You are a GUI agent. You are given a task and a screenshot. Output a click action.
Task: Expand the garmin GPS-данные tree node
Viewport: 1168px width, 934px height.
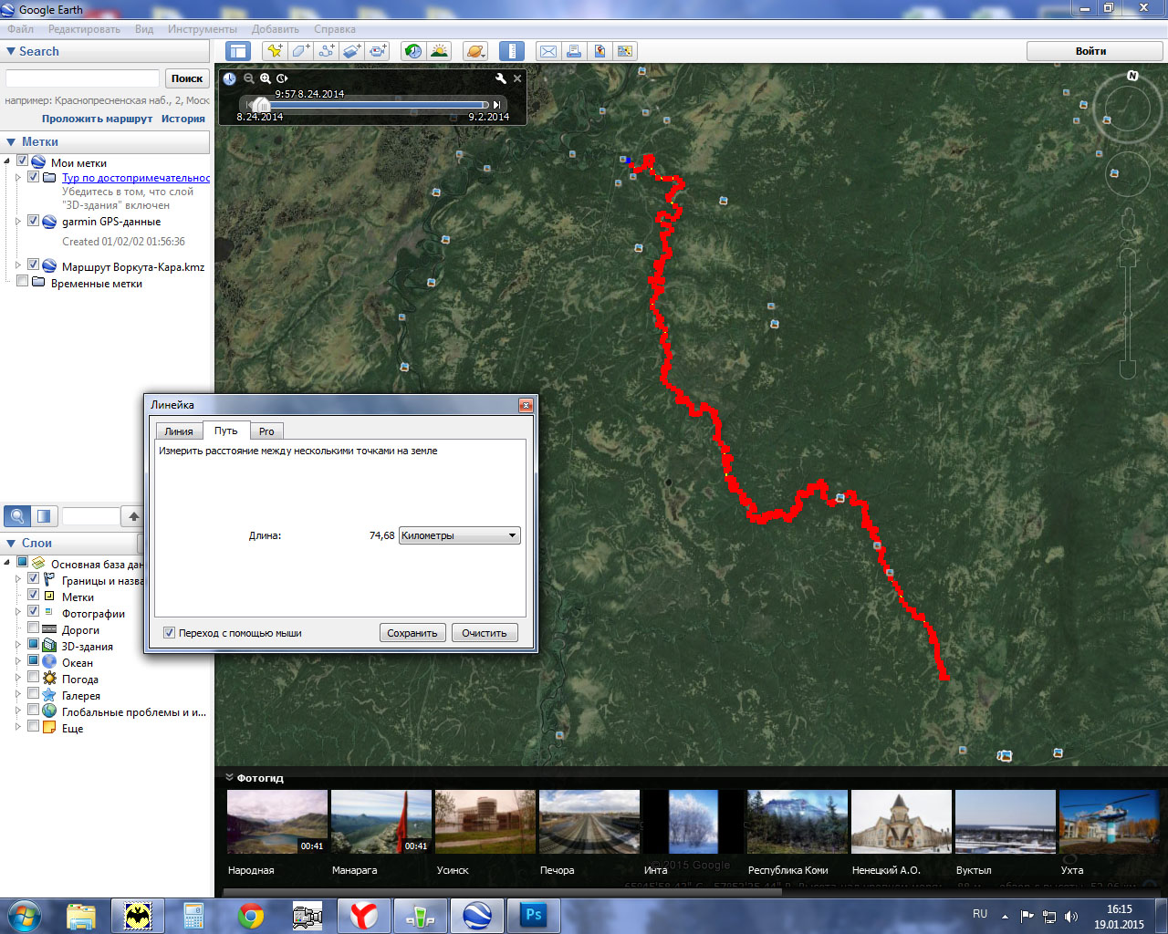tap(18, 222)
